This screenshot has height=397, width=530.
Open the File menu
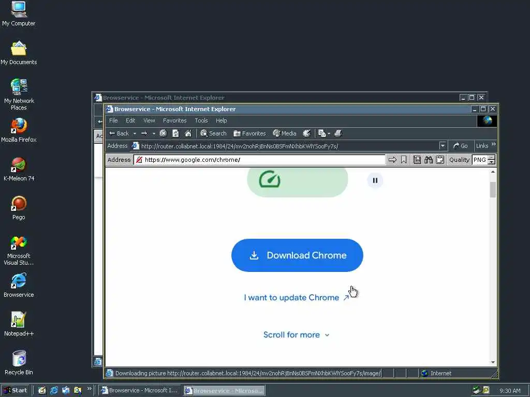113,120
